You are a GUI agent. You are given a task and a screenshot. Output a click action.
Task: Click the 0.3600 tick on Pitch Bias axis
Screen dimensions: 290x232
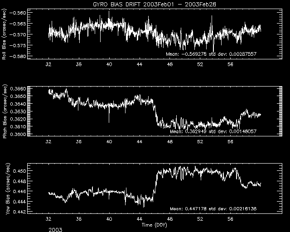(18, 134)
